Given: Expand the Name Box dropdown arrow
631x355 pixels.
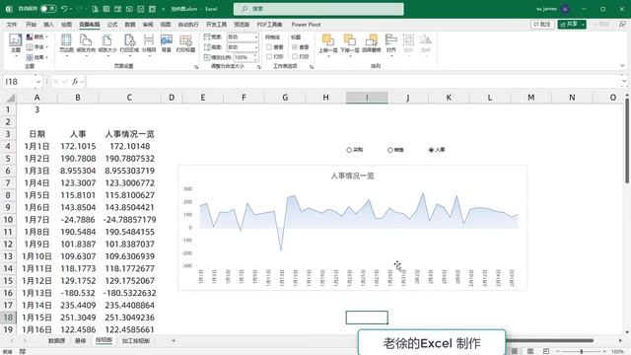Looking at the screenshot, I should coord(38,82).
